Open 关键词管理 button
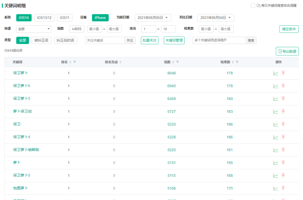 click(174, 41)
